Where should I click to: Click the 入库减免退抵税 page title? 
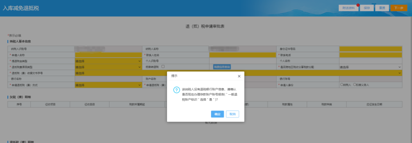[x=21, y=8]
